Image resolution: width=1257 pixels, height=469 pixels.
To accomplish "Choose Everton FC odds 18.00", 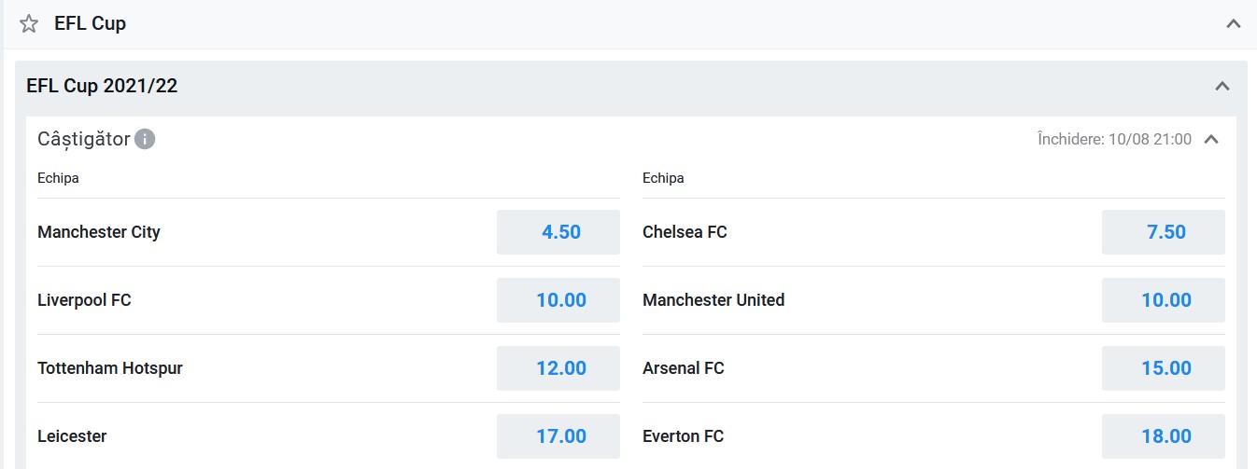I will pyautogui.click(x=1164, y=436).
